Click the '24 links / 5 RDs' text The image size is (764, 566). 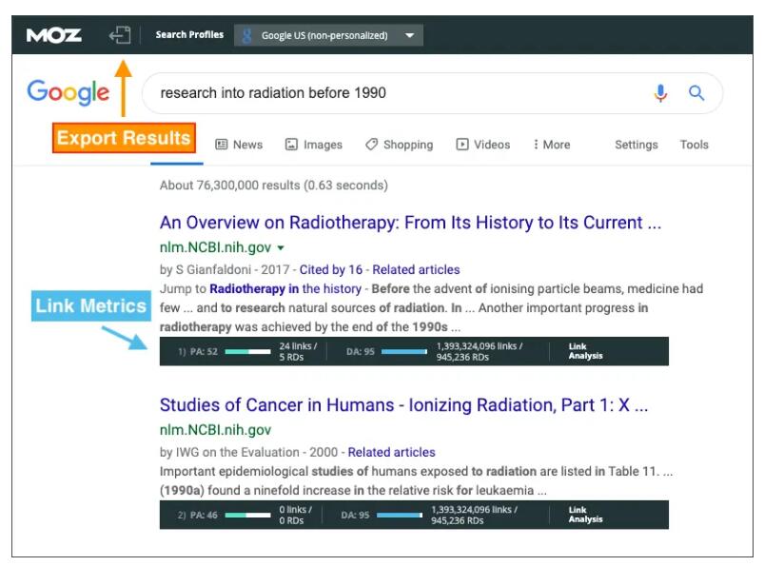[298, 351]
